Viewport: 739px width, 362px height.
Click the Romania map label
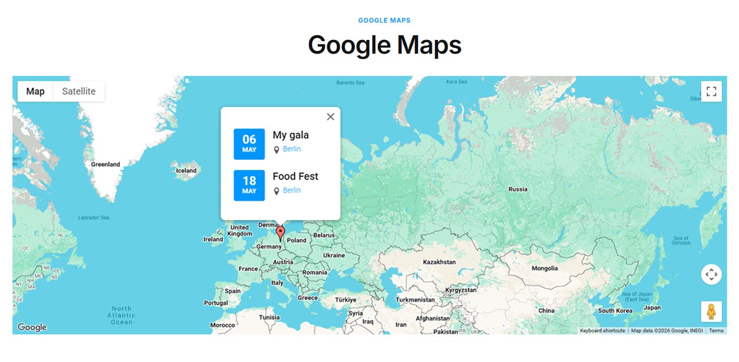point(315,273)
